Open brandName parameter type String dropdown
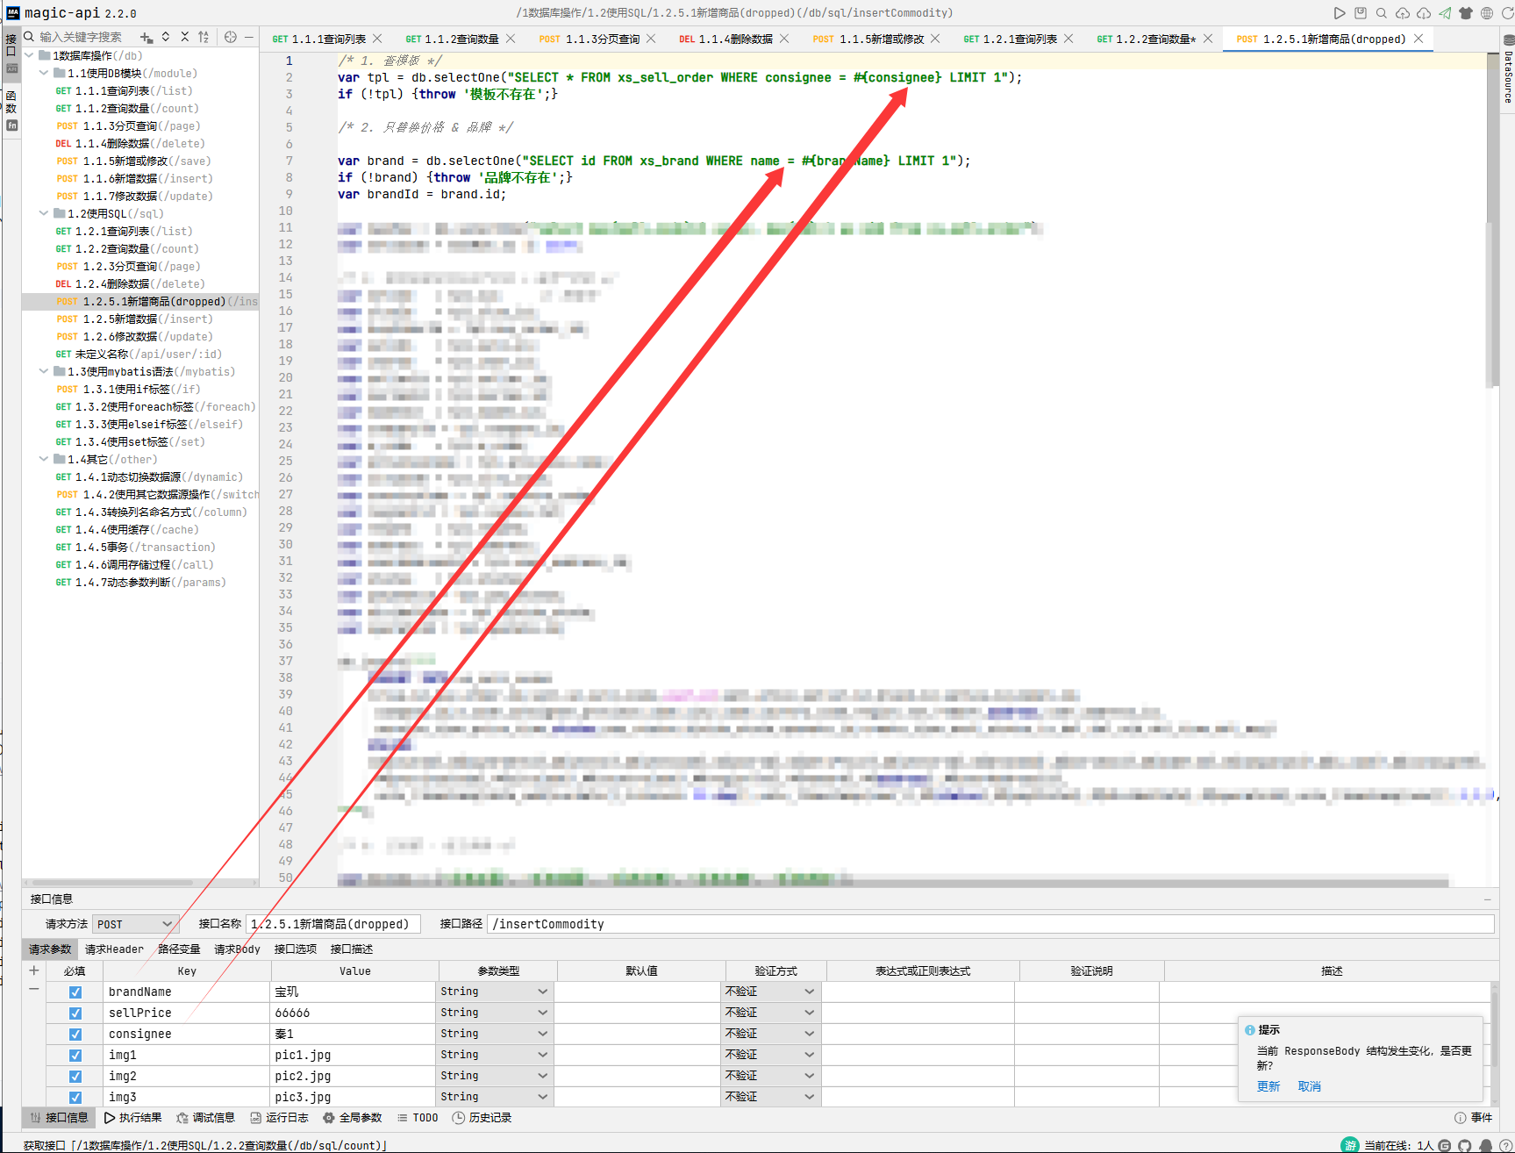The width and height of the screenshot is (1515, 1153). coord(494,992)
